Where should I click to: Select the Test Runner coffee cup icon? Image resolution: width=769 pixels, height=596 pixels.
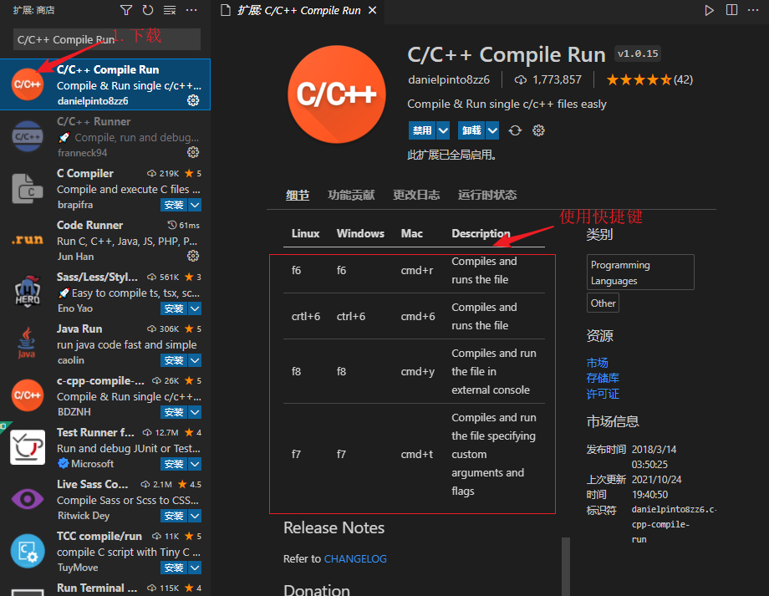[x=28, y=447]
